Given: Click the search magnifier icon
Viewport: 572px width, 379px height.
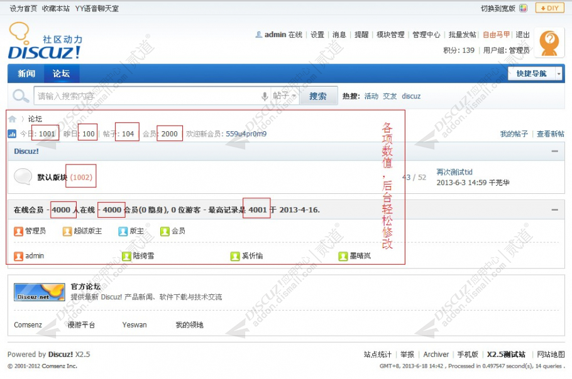Looking at the screenshot, I should 20,96.
